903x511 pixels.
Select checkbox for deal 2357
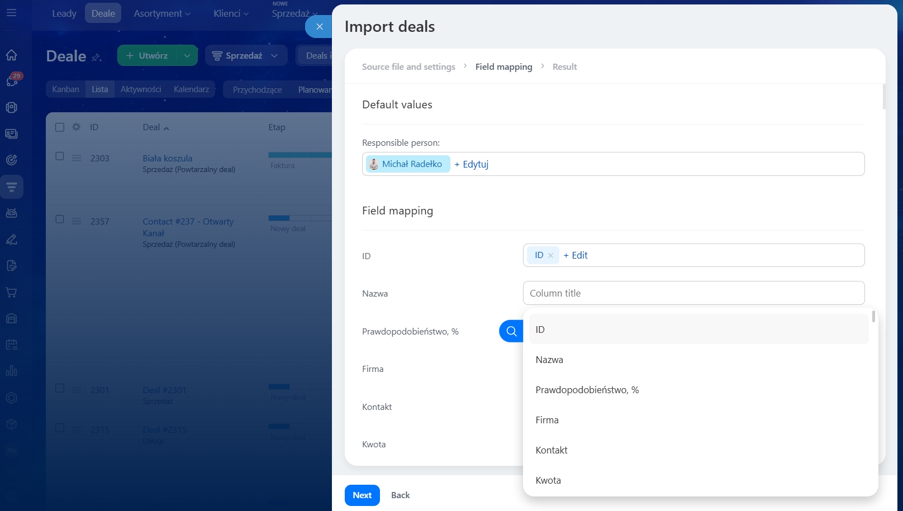click(60, 219)
